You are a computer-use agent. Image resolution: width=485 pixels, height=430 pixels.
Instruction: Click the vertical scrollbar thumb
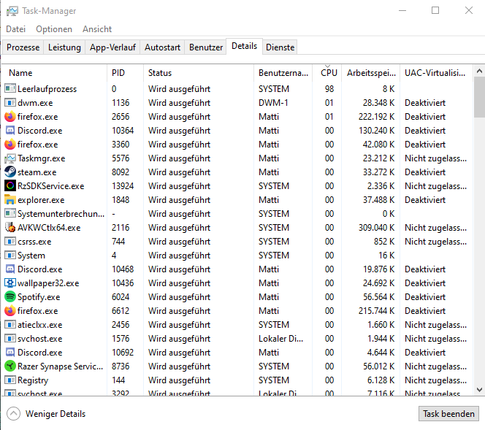(479, 97)
